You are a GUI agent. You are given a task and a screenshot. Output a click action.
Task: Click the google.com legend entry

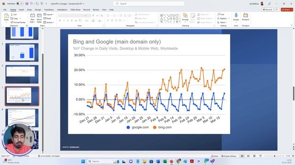138,127
